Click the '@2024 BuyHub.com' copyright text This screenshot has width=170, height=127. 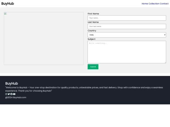point(16,98)
